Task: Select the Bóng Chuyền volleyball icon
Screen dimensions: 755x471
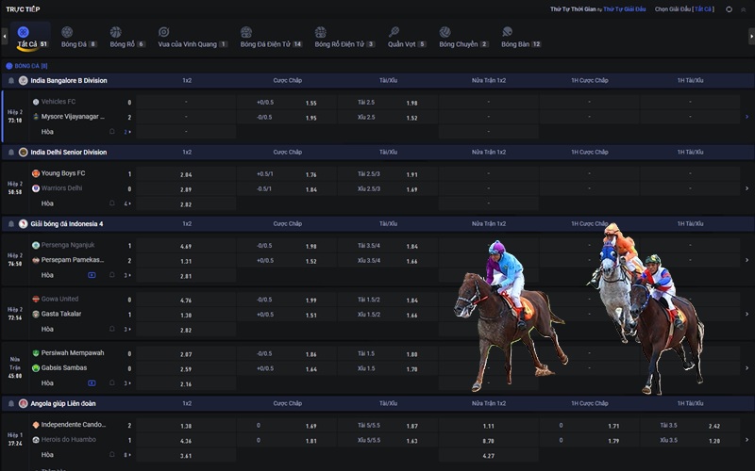Action: [445, 32]
